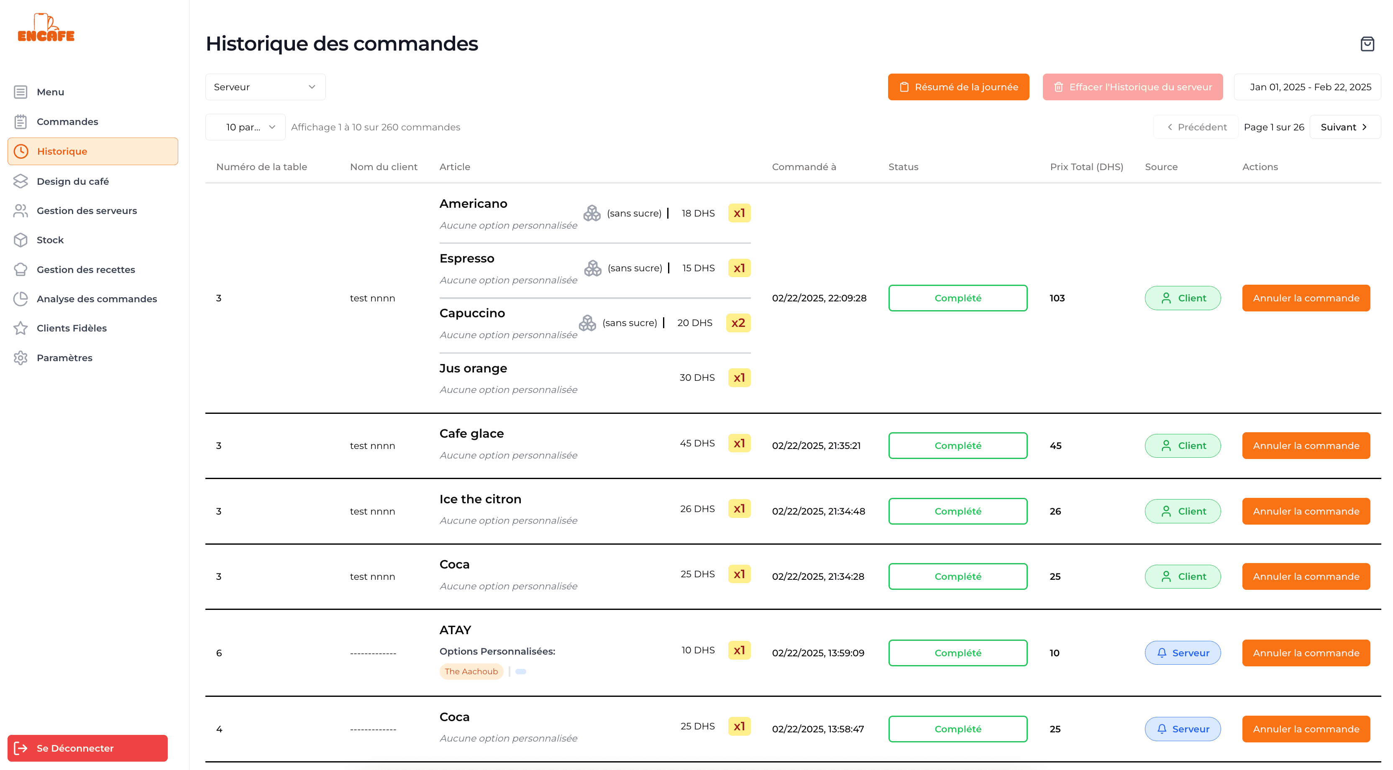This screenshot has height=770, width=1393.
Task: Open Paramètres
Action: [x=64, y=358]
